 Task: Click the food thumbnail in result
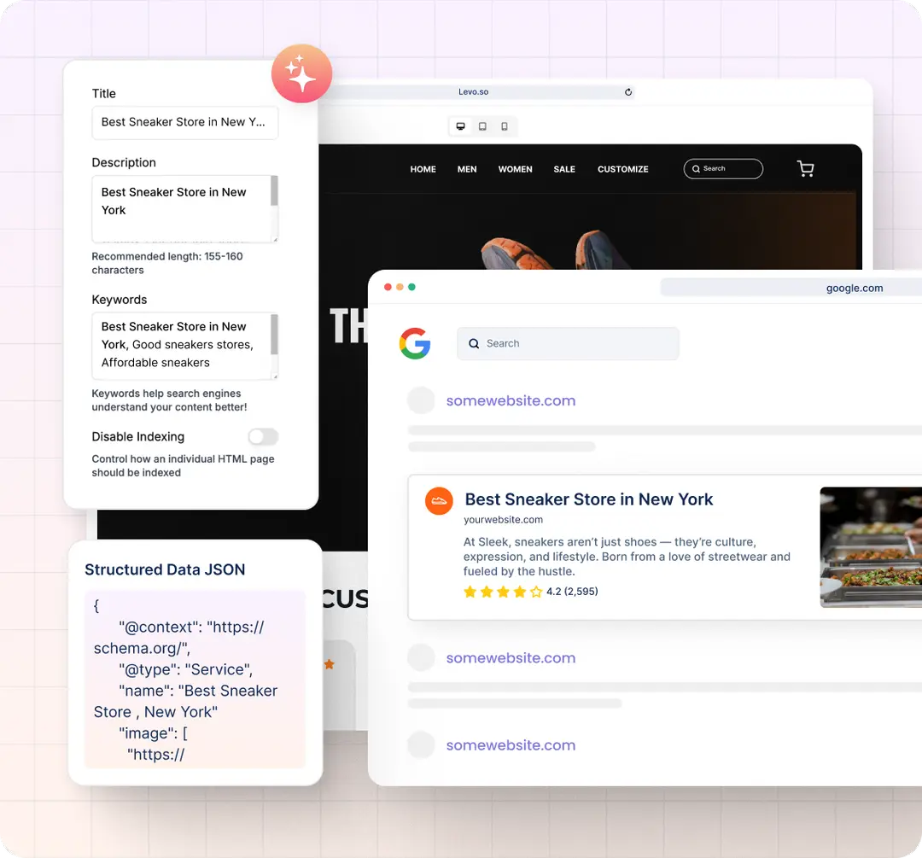click(871, 547)
